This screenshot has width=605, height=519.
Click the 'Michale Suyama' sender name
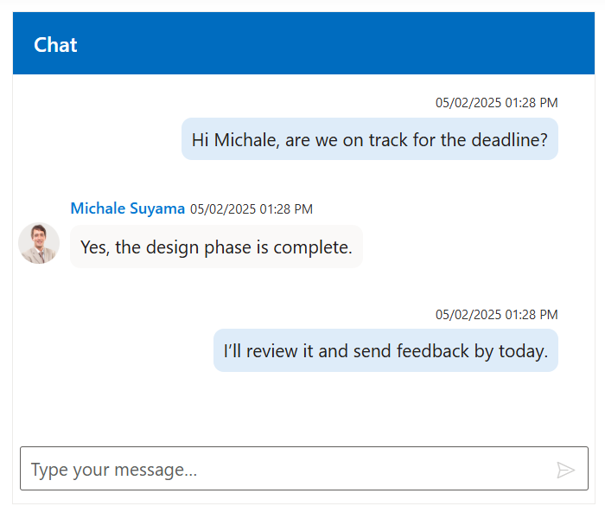coord(127,208)
